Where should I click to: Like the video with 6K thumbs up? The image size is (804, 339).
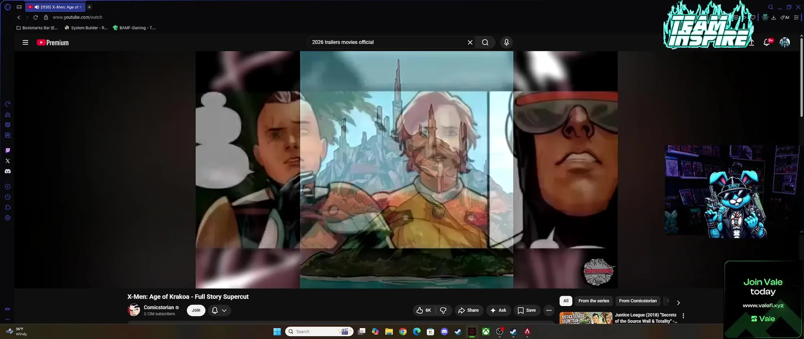(x=424, y=310)
